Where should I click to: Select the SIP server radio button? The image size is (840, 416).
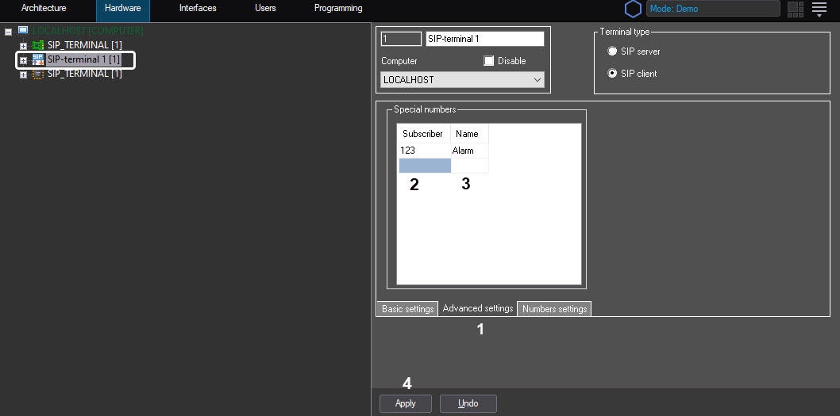click(x=612, y=52)
